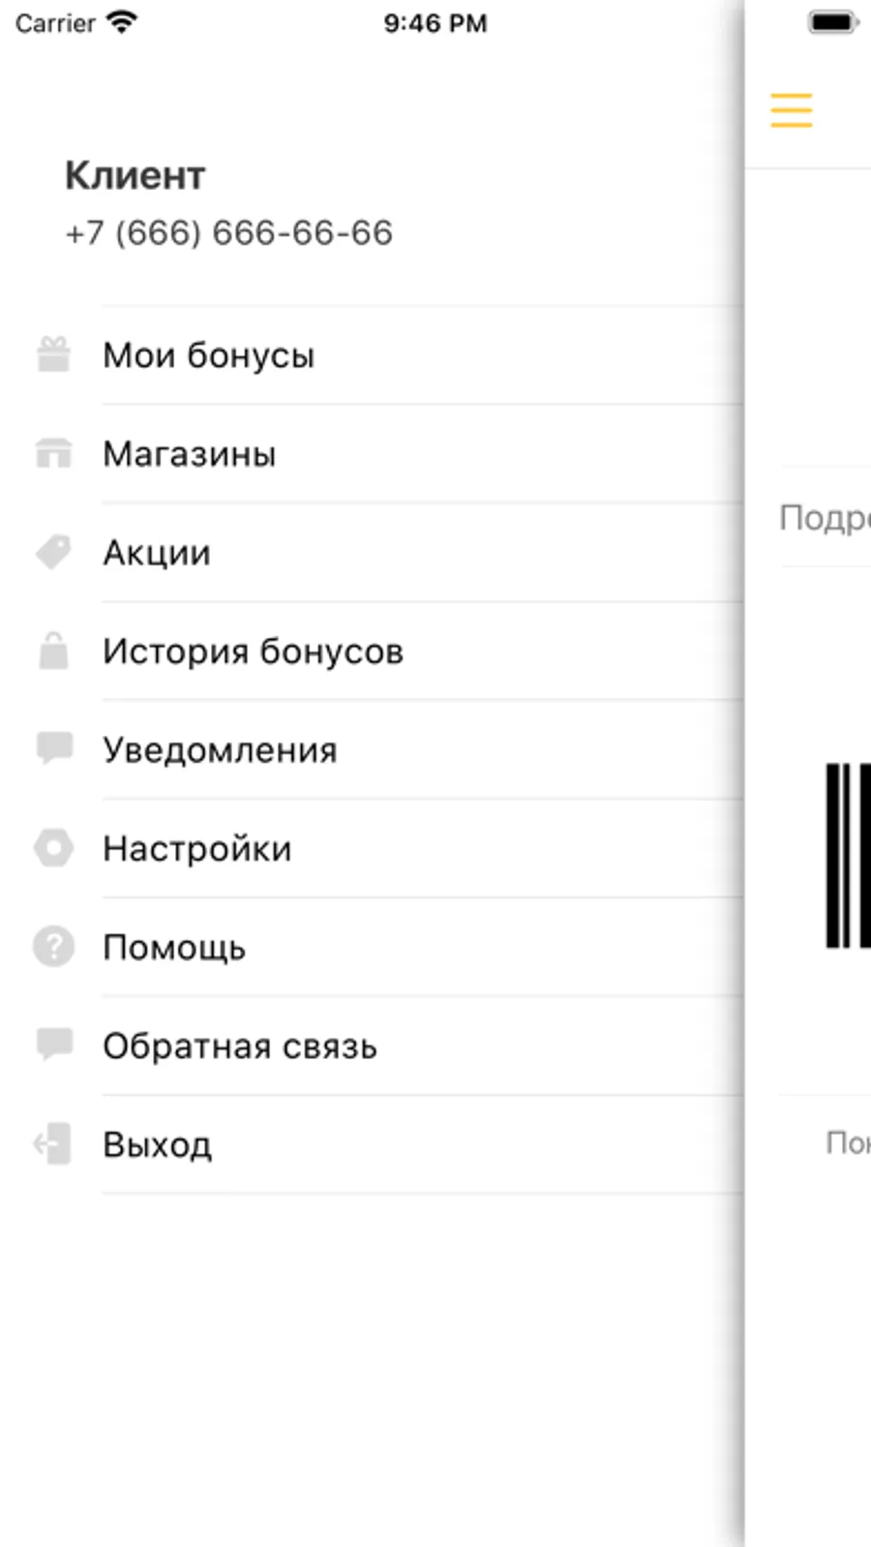Image resolution: width=871 pixels, height=1547 pixels.
Task: Tap the yellow hamburger menu icon
Action: click(791, 110)
